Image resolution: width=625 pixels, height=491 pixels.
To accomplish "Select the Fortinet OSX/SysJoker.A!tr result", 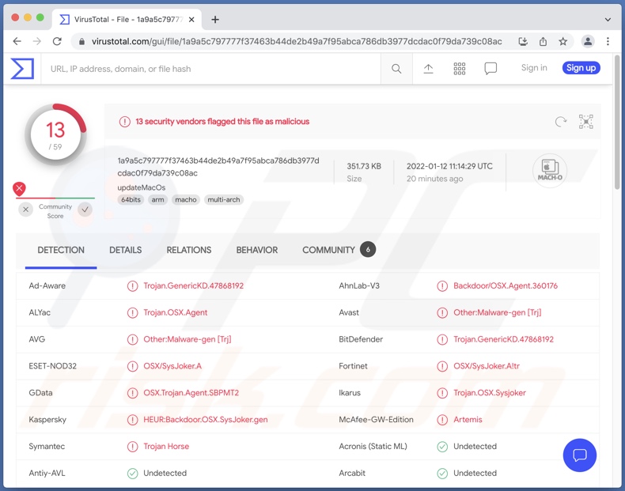I will 487,366.
